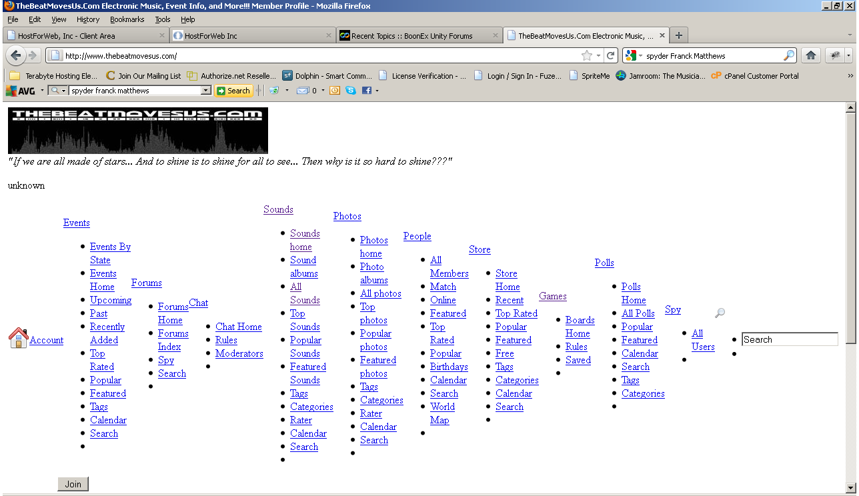This screenshot has height=496, width=859.
Task: Click the page Search text field
Action: [790, 339]
